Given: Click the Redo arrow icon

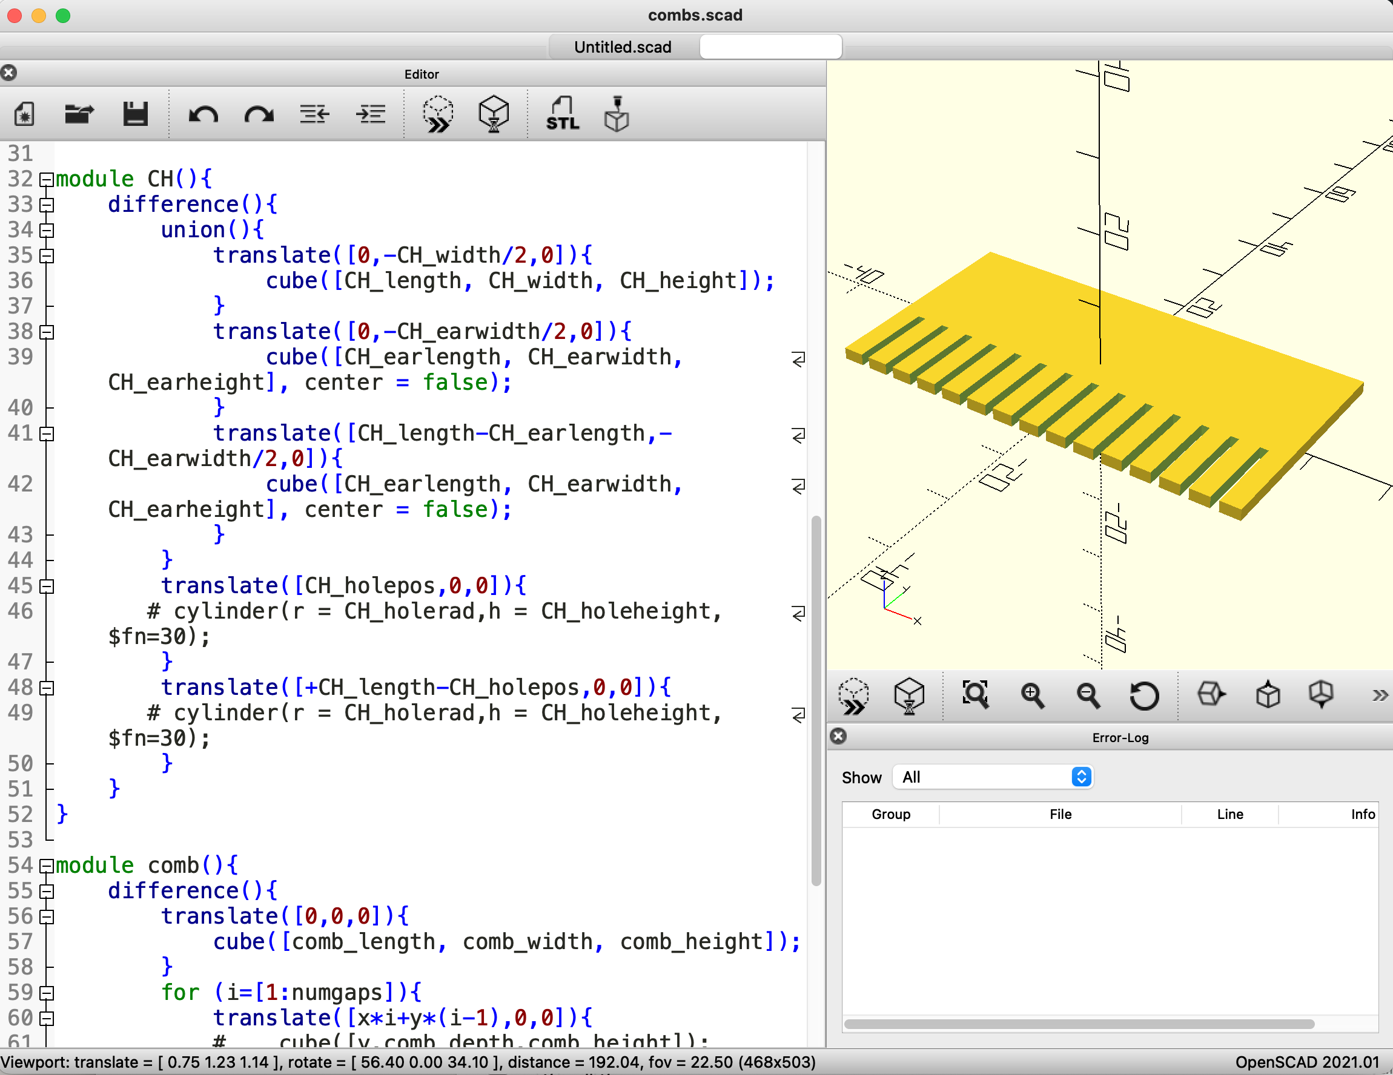Looking at the screenshot, I should coord(259,115).
